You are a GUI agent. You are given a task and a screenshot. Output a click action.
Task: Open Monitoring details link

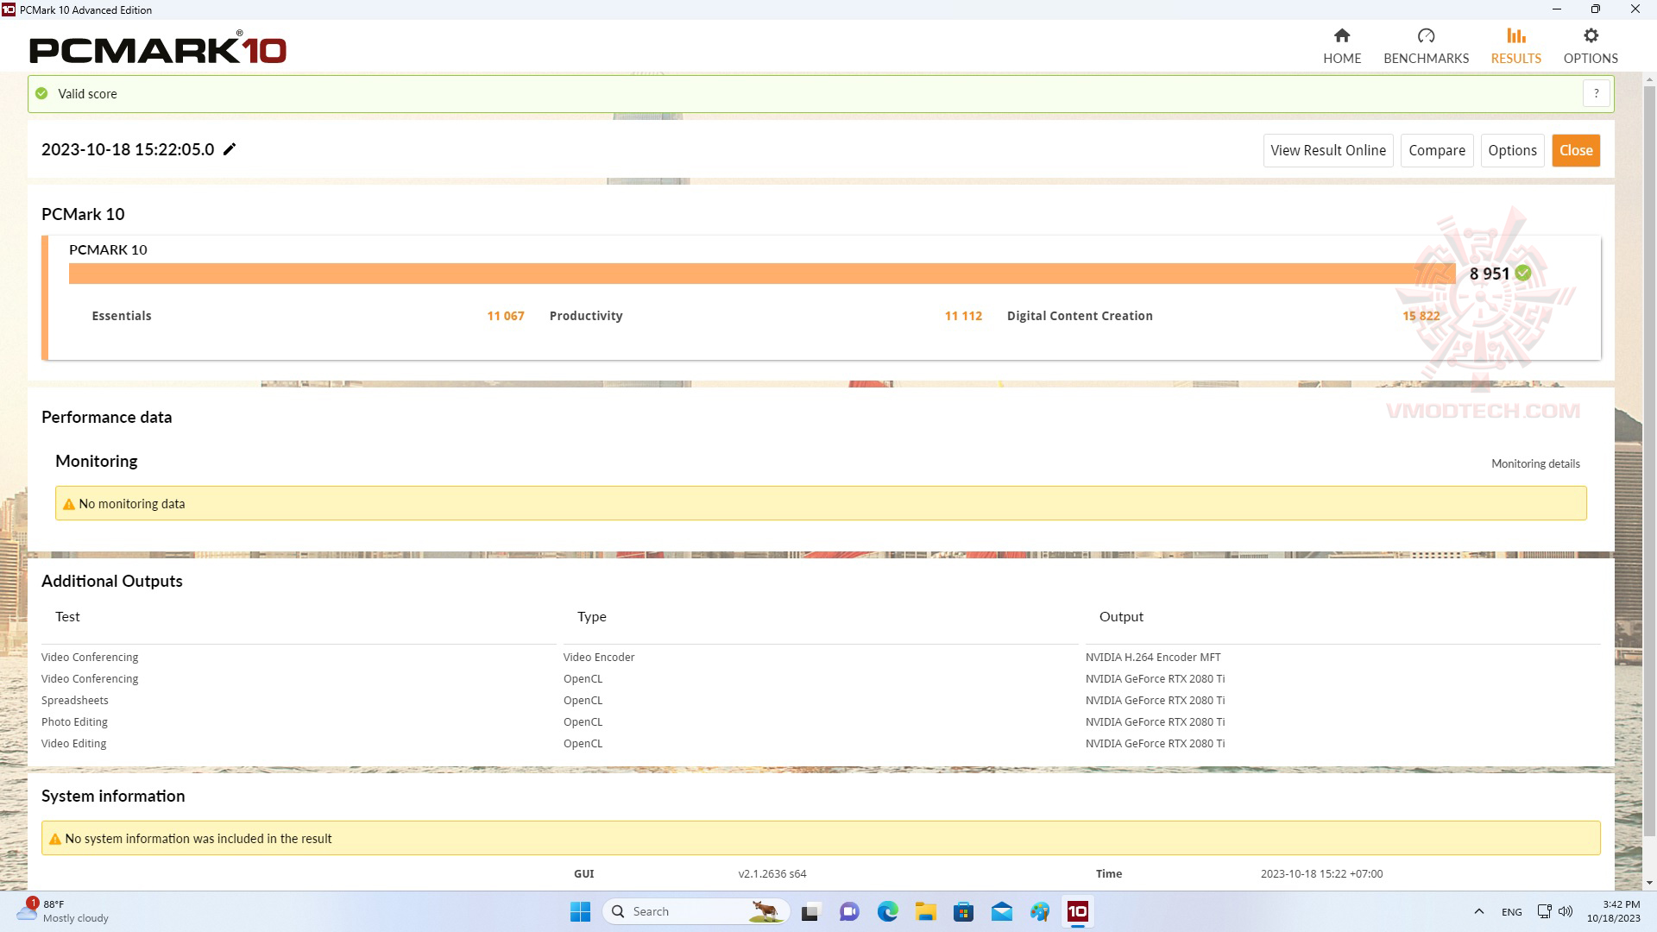point(1535,463)
